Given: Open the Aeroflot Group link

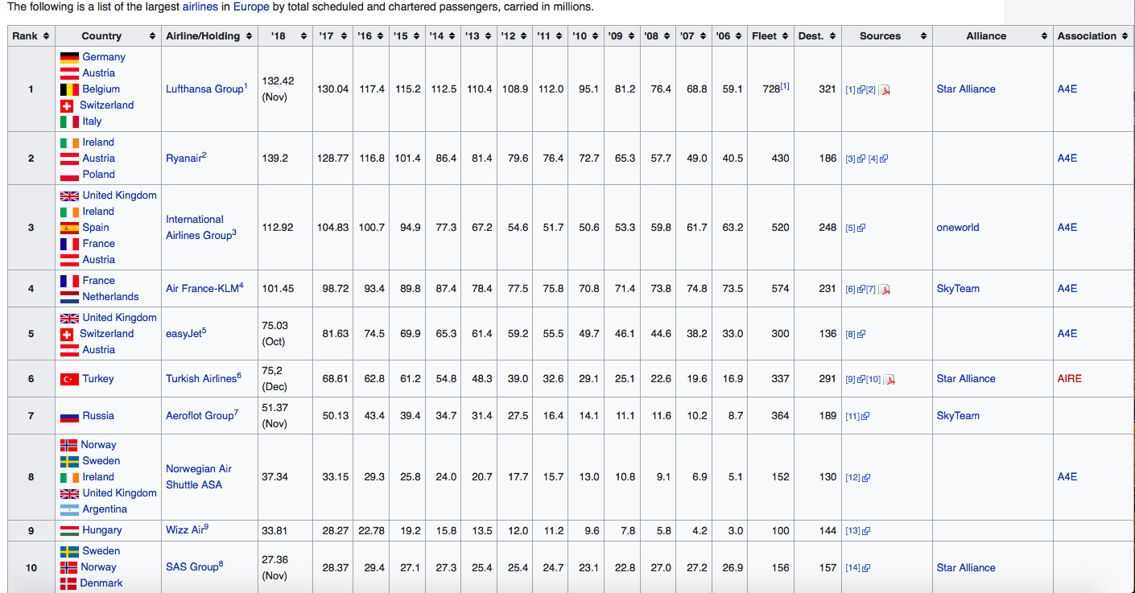Looking at the screenshot, I should point(200,416).
